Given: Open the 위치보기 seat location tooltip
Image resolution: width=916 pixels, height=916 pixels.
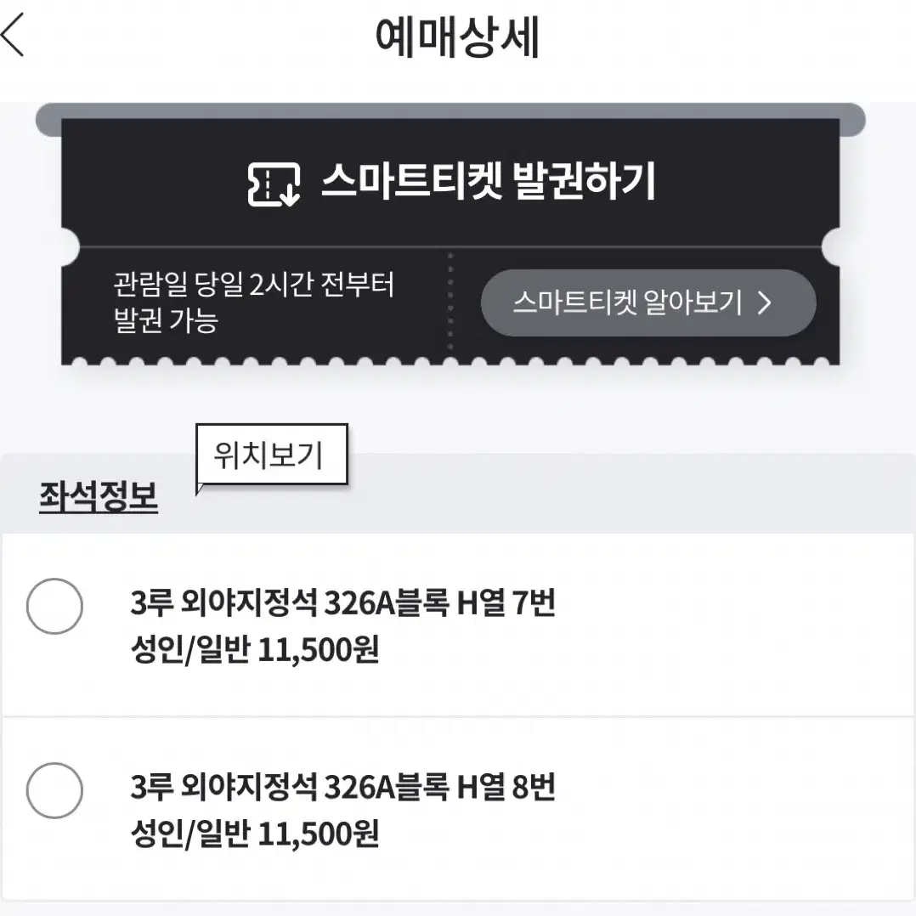Looking at the screenshot, I should pyautogui.click(x=272, y=455).
